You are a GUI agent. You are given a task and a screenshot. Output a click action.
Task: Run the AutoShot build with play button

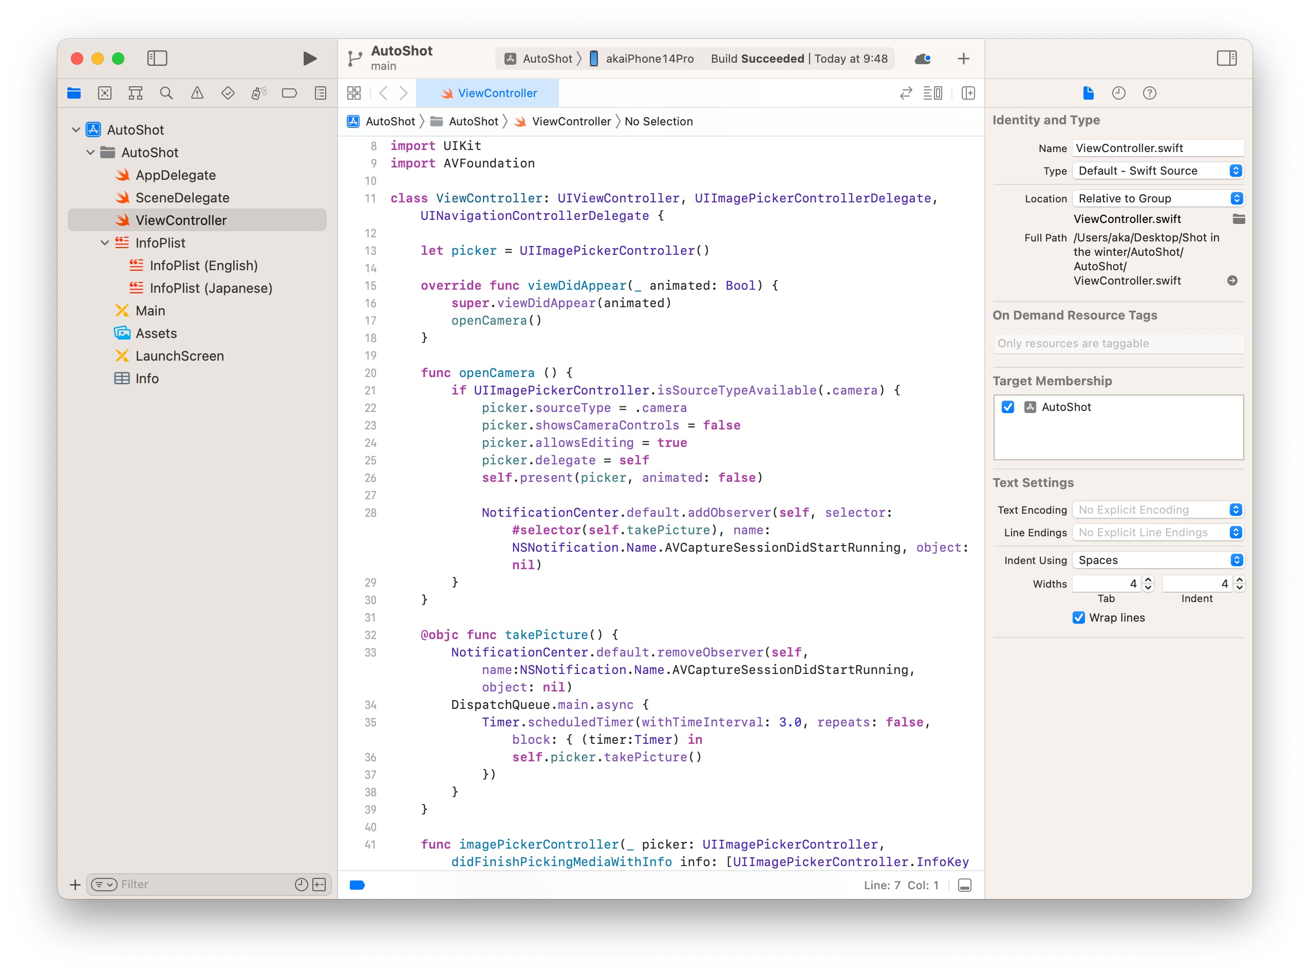pos(309,59)
